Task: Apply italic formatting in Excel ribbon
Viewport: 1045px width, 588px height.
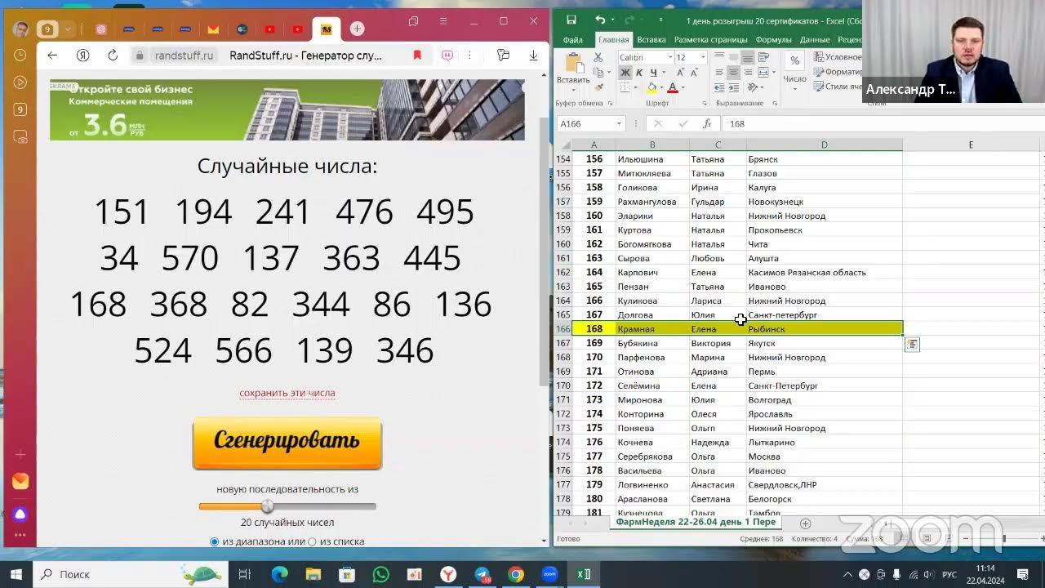Action: click(639, 73)
